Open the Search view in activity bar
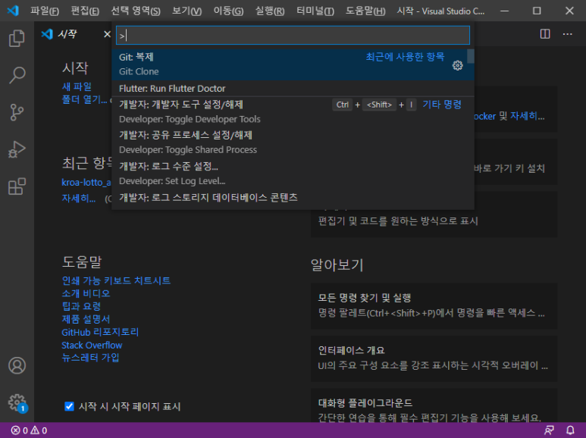Image resolution: width=586 pixels, height=438 pixels. point(17,75)
